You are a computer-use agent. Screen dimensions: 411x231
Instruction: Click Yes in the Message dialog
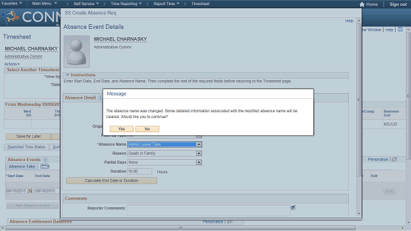pos(121,129)
